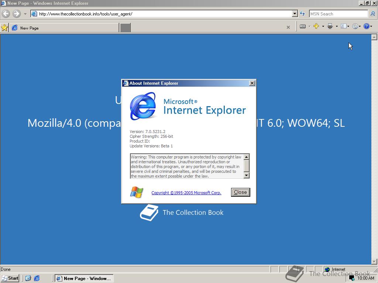378x283 pixels.
Task: Click the page icon in address bar
Action: (x=34, y=14)
